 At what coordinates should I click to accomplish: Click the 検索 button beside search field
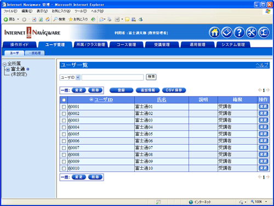pyautogui.click(x=151, y=77)
